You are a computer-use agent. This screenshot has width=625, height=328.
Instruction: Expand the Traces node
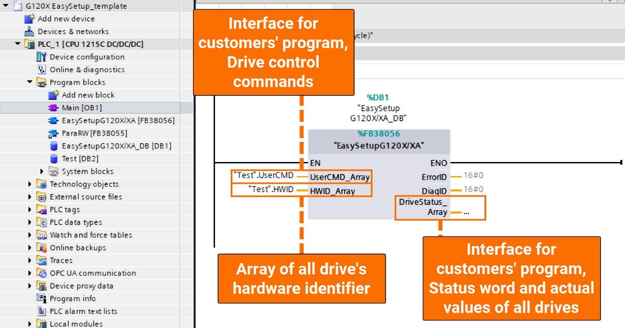pyautogui.click(x=30, y=260)
